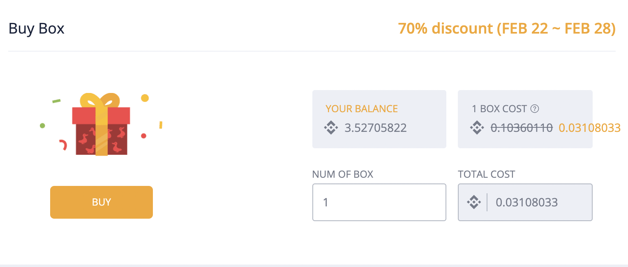Click the TOTAL COST label
This screenshot has width=628, height=267.
(x=487, y=174)
